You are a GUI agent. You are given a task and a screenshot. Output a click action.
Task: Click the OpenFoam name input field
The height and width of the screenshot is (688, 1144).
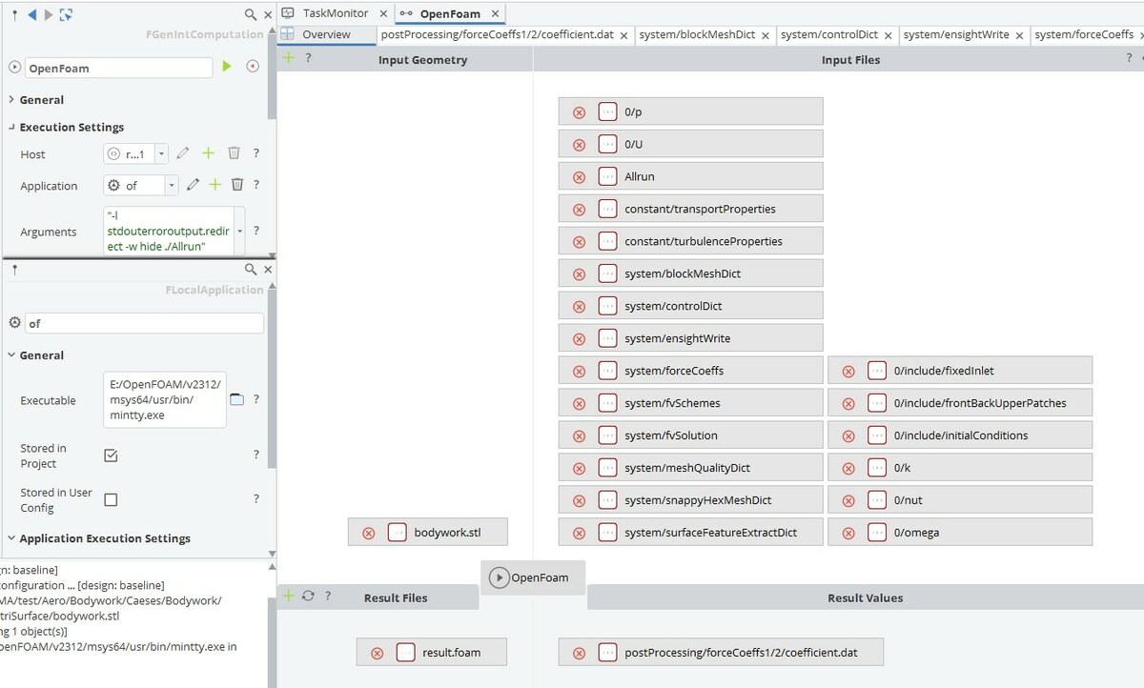click(x=118, y=68)
